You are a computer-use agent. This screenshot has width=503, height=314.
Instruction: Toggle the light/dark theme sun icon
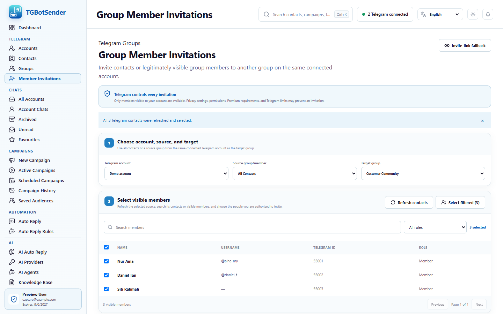[x=473, y=14]
